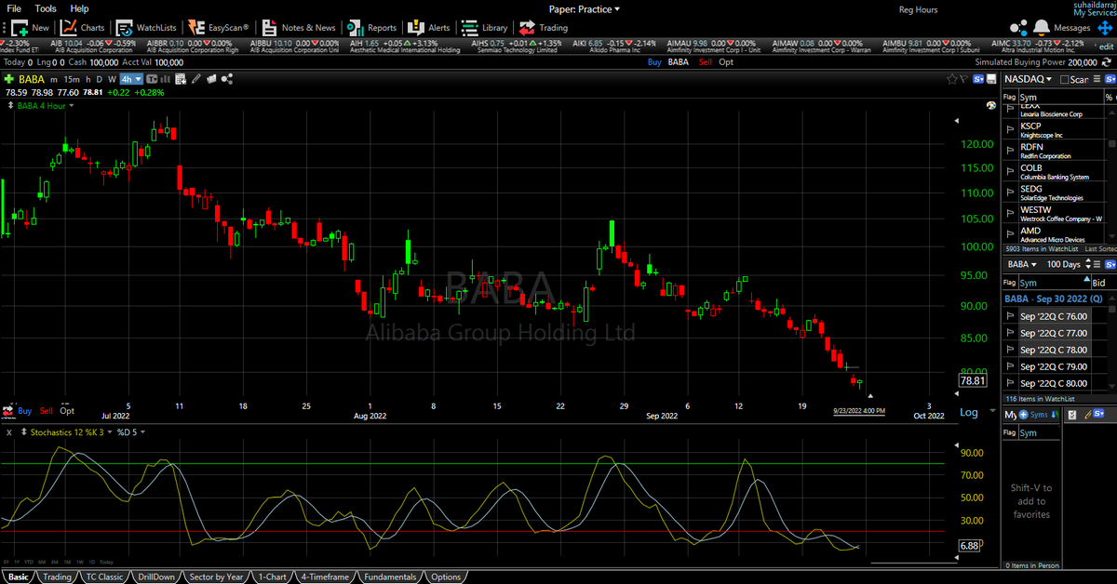
Task: Open the Paper: Practice account dropdown
Action: (585, 8)
